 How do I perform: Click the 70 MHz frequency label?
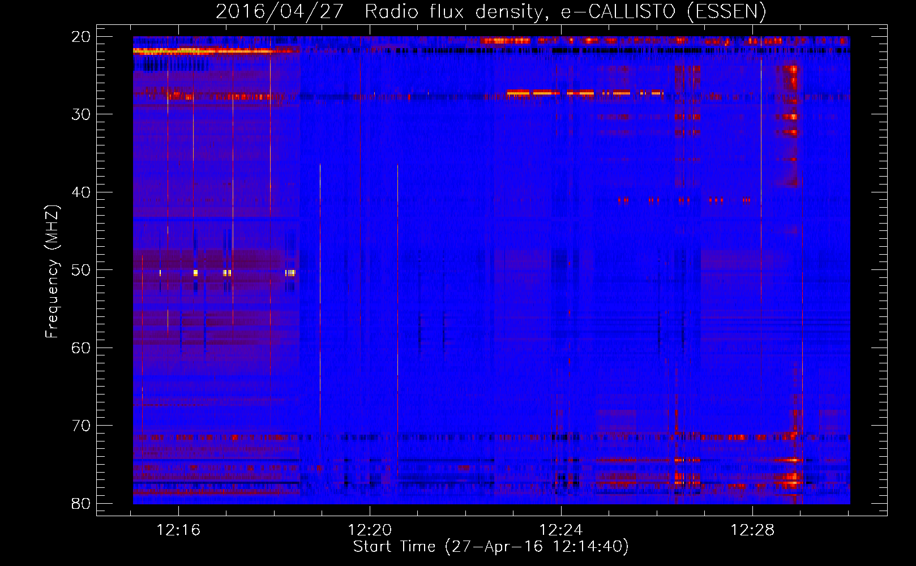point(81,426)
